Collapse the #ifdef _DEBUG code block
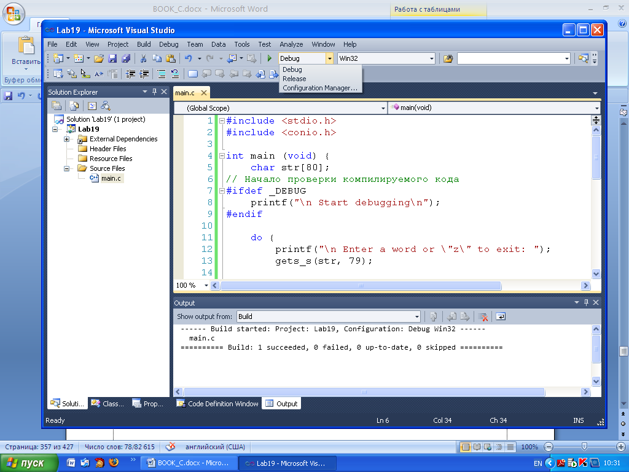The width and height of the screenshot is (629, 472). 222,191
